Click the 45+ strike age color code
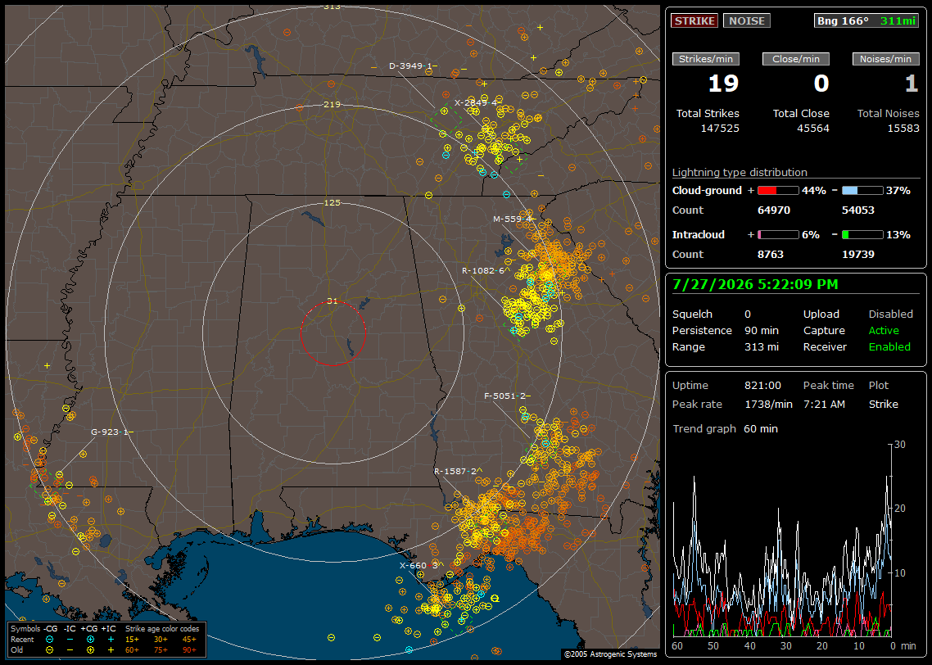The height and width of the screenshot is (665, 932). coord(189,640)
